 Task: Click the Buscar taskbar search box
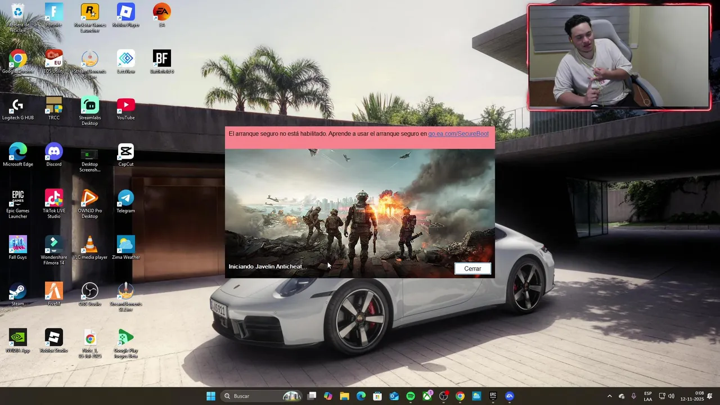click(262, 396)
